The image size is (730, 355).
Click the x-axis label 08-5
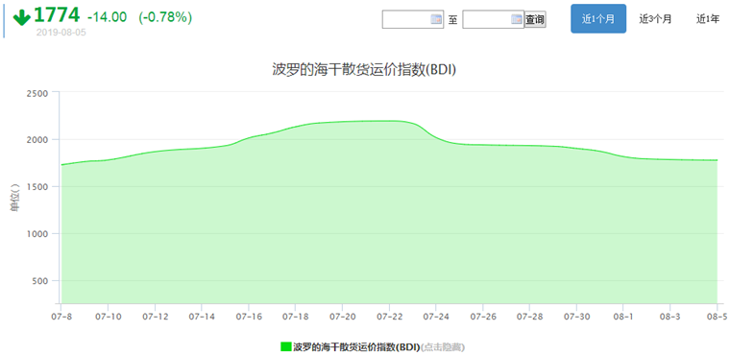tap(717, 317)
